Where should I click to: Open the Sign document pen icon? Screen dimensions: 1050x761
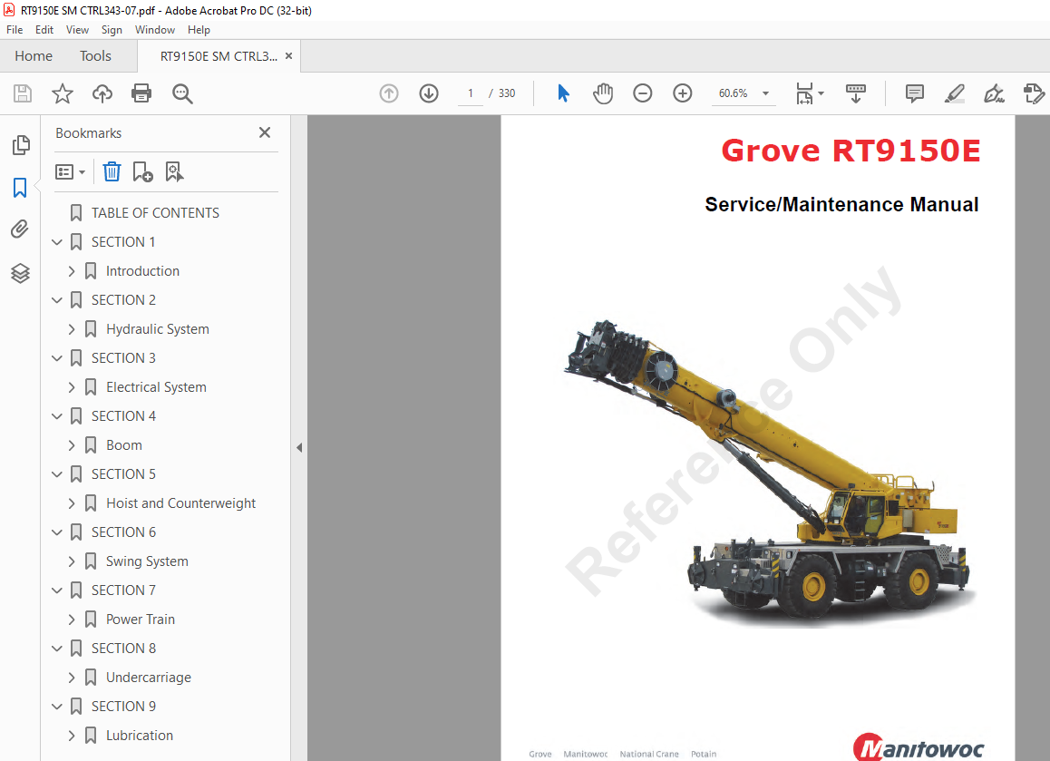click(994, 93)
